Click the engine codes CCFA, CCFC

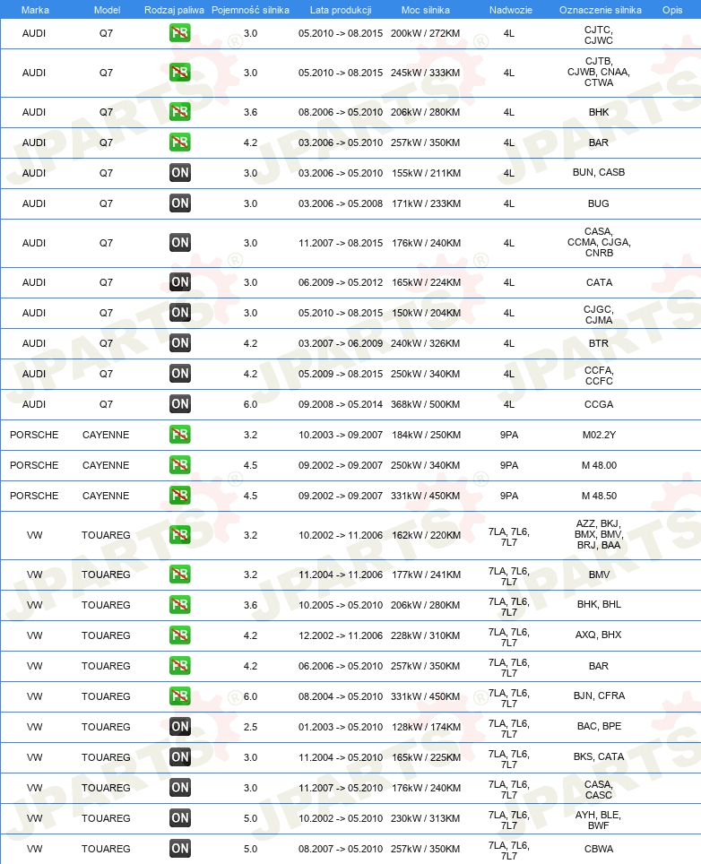(599, 376)
